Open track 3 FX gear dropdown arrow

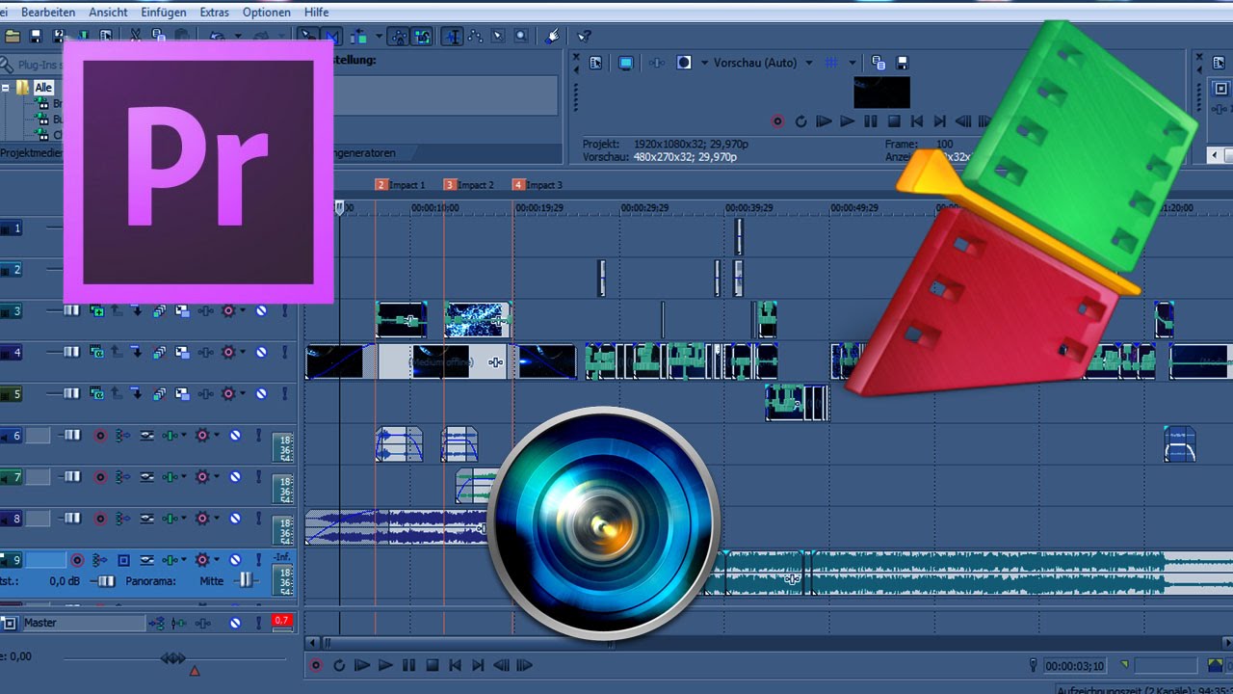243,310
